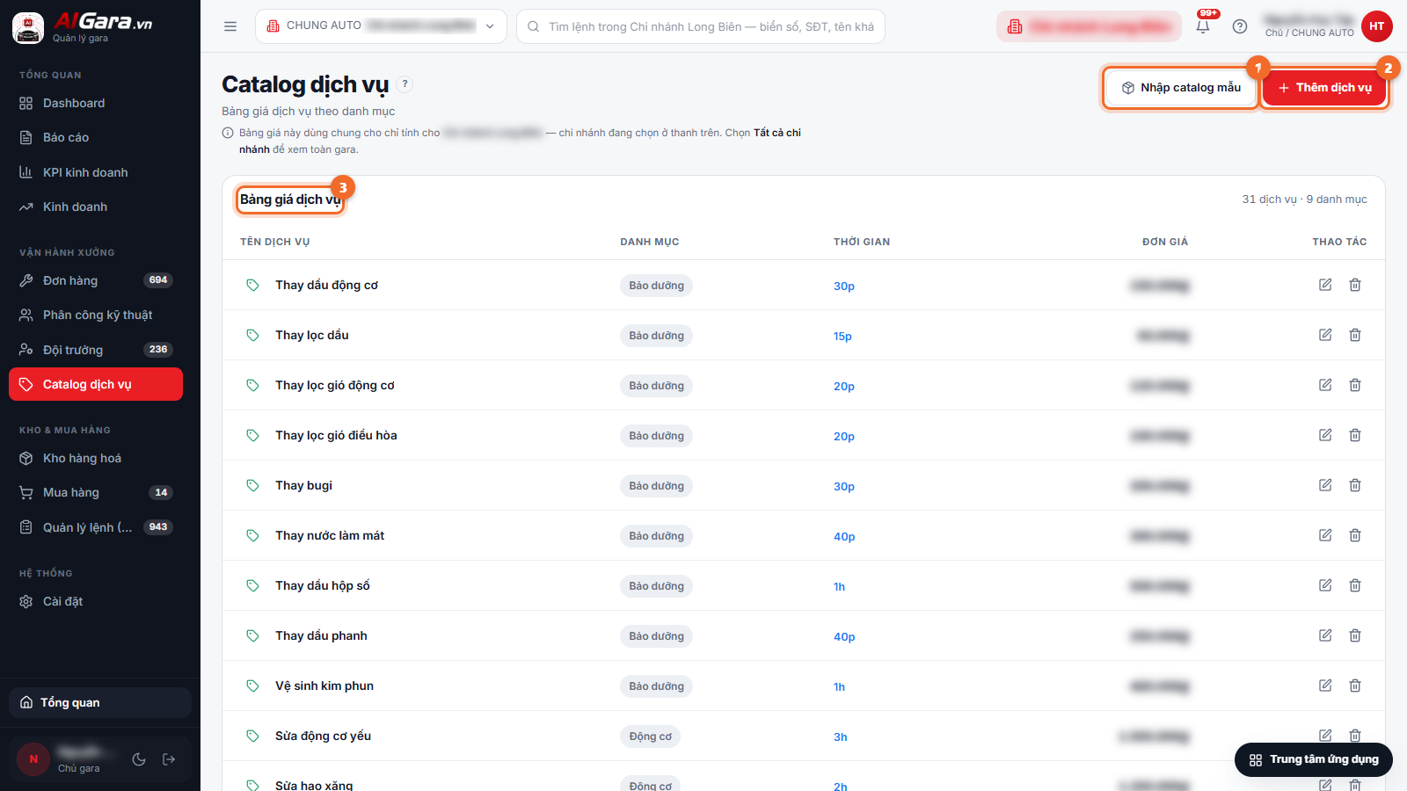Click the Bảo dưỡng tag on Thay bugi row
Viewport: 1407px width, 791px height.
click(x=656, y=486)
